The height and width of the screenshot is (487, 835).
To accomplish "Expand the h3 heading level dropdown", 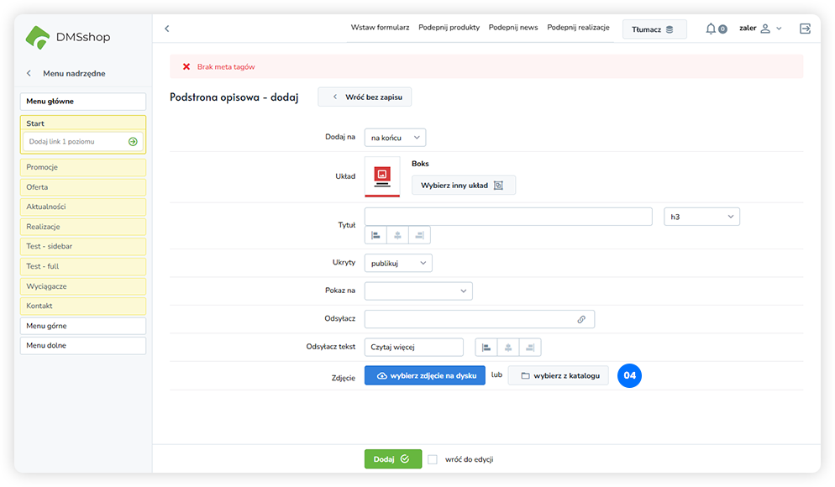I will 701,217.
